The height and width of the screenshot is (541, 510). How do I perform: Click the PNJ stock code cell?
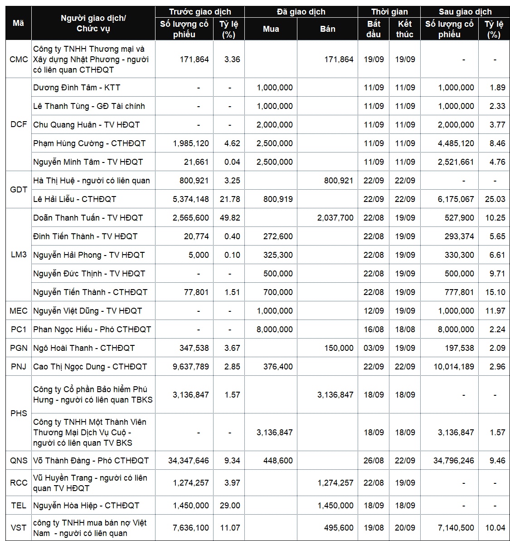[19, 366]
